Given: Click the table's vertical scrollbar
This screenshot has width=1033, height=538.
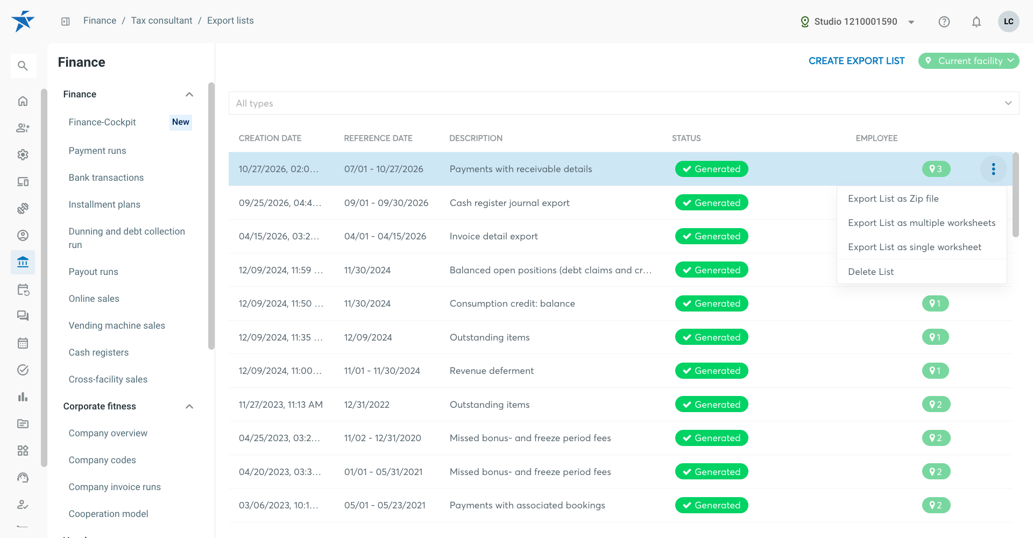Looking at the screenshot, I should tap(1015, 195).
